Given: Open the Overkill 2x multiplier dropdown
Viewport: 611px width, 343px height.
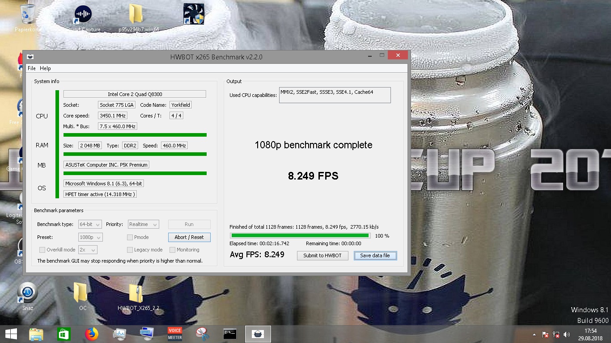Looking at the screenshot, I should [88, 250].
